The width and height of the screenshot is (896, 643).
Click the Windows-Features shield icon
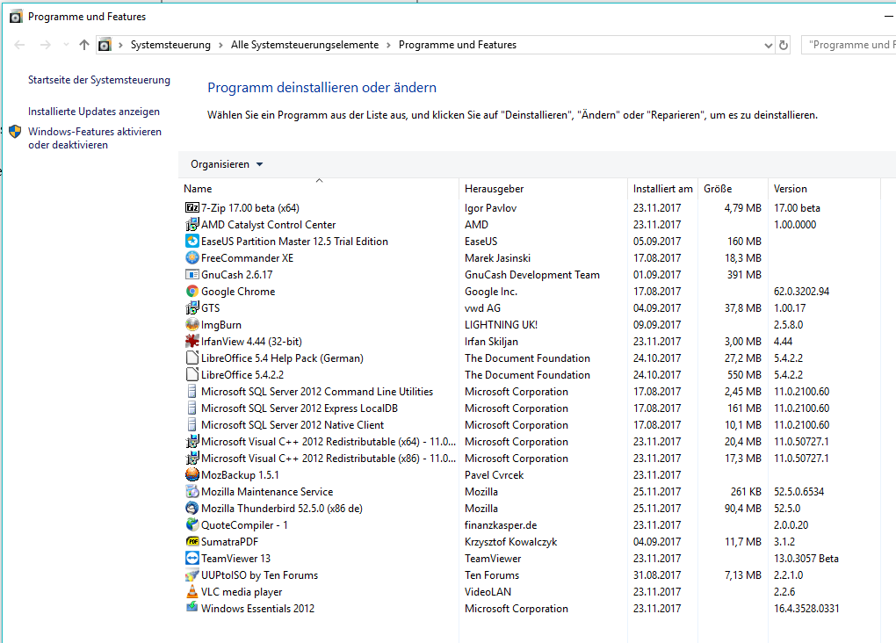(x=16, y=132)
